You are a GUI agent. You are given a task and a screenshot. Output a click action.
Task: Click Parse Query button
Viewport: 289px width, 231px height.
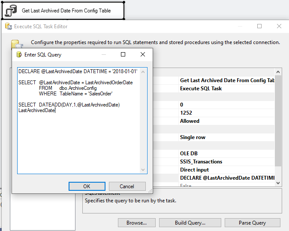(252, 223)
